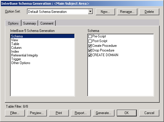Uncheck the Create Procedure checkbox
The width and height of the screenshot is (164, 122).
(x=90, y=46)
